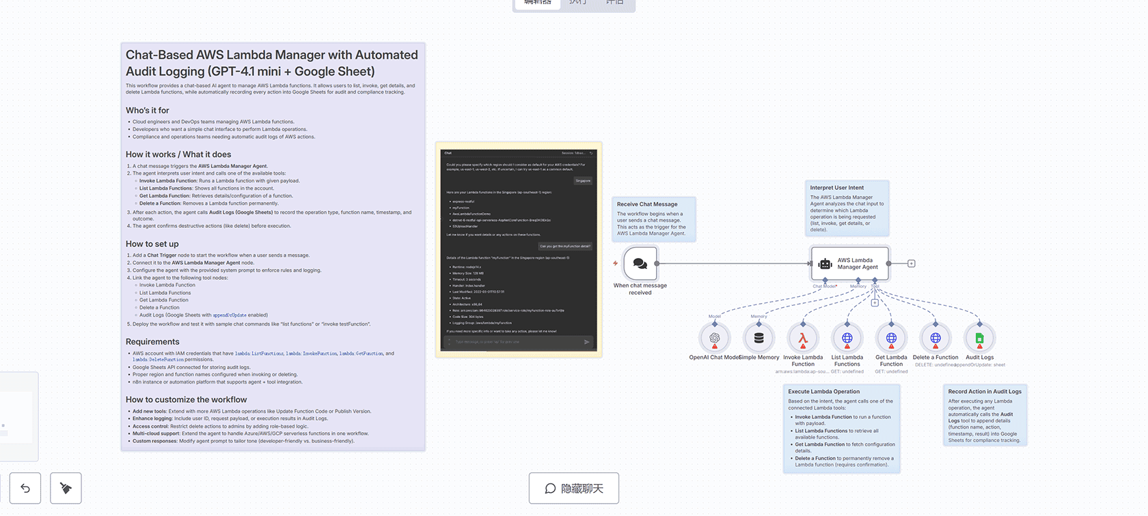This screenshot has height=516, width=1148.
Task: Select the List Lambda Functions globe node
Action: point(847,338)
